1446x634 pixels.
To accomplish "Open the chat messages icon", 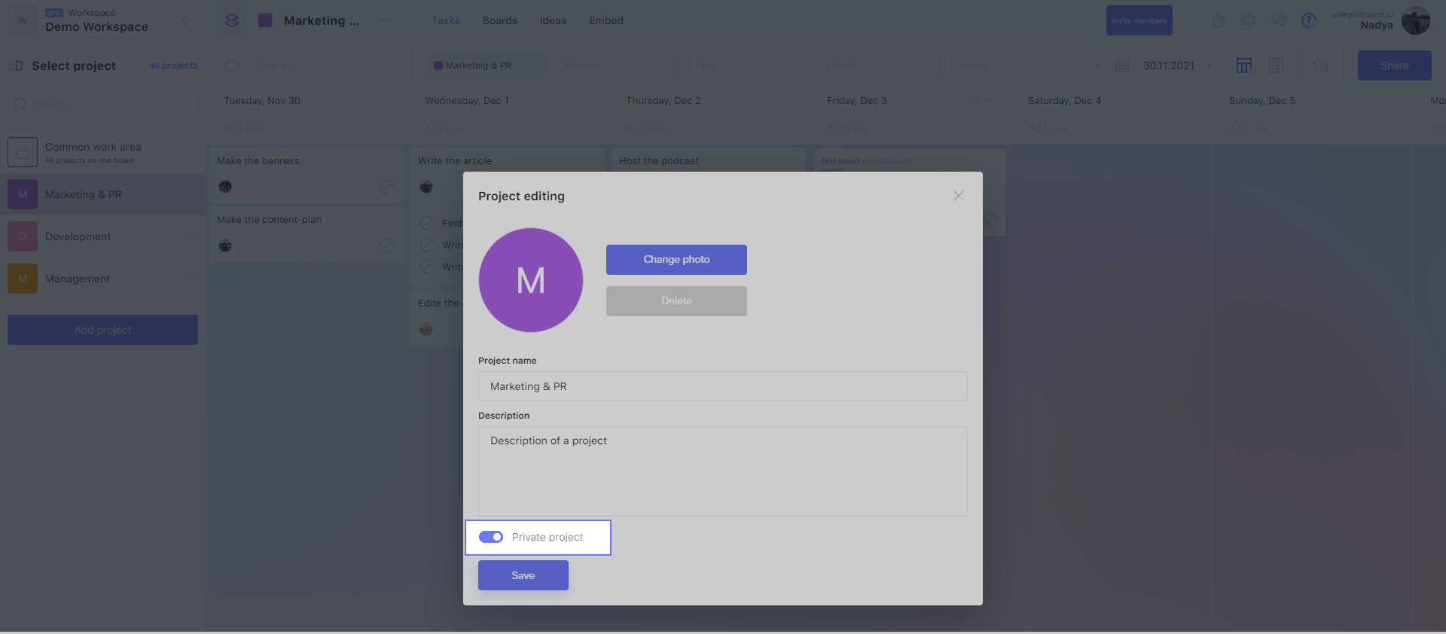I will [1279, 20].
